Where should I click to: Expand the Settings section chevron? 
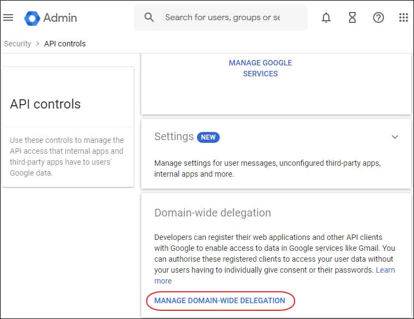[x=395, y=137]
